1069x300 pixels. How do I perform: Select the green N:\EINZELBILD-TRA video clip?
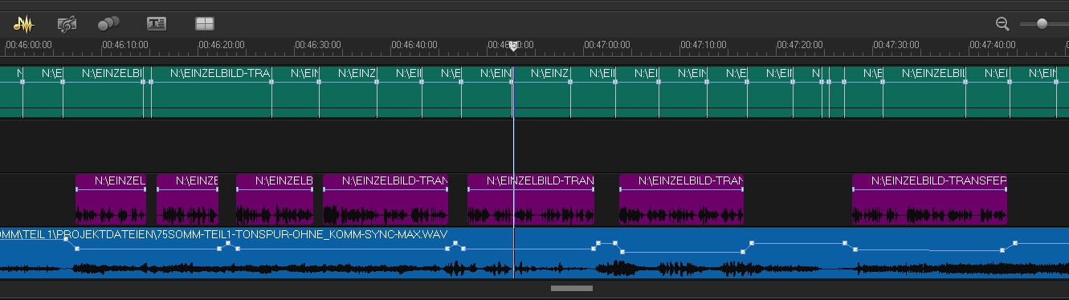tap(211, 92)
